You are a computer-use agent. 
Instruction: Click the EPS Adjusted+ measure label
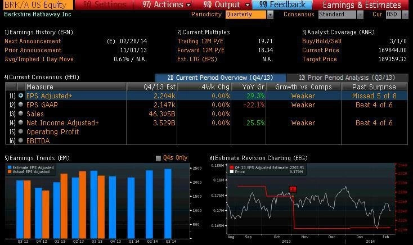coord(50,96)
